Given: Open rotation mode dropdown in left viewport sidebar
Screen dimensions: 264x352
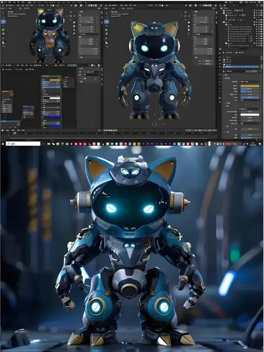Looking at the screenshot, I should pos(89,34).
